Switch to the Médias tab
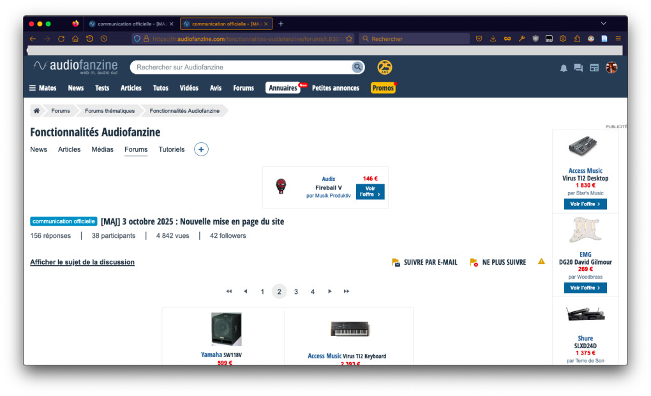This screenshot has height=396, width=651. (102, 149)
